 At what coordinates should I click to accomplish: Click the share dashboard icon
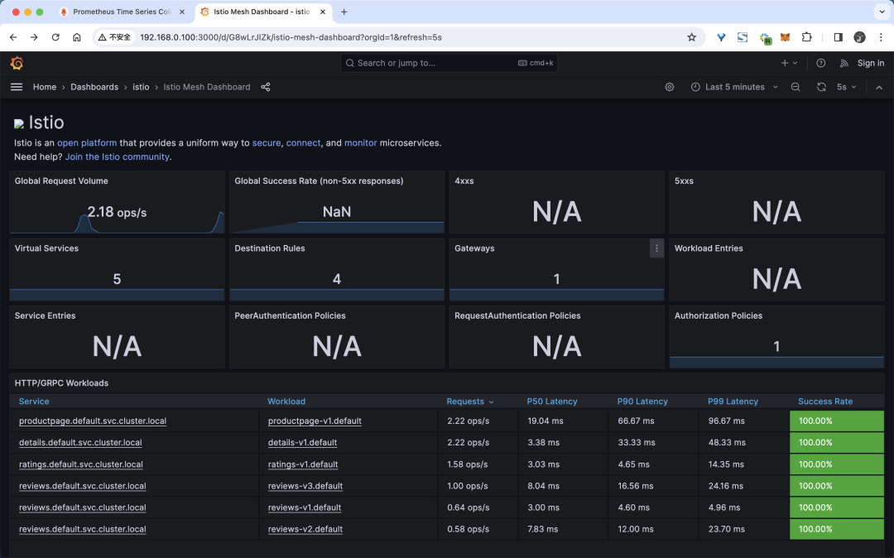pos(266,87)
